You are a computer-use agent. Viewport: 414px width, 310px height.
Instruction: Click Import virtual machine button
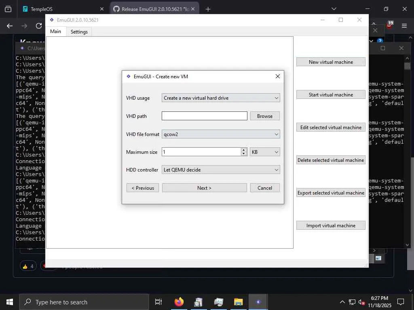(x=331, y=225)
